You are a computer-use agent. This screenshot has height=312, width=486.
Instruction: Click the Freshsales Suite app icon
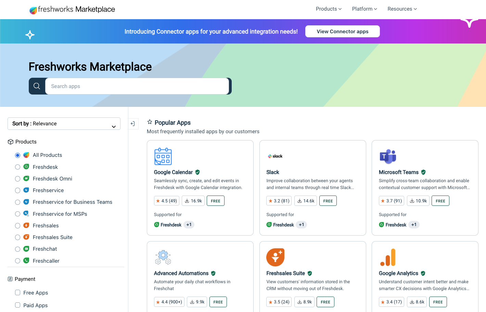coord(275,257)
